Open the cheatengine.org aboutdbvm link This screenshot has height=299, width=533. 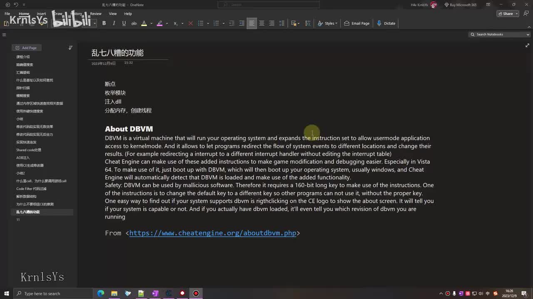[212, 233]
